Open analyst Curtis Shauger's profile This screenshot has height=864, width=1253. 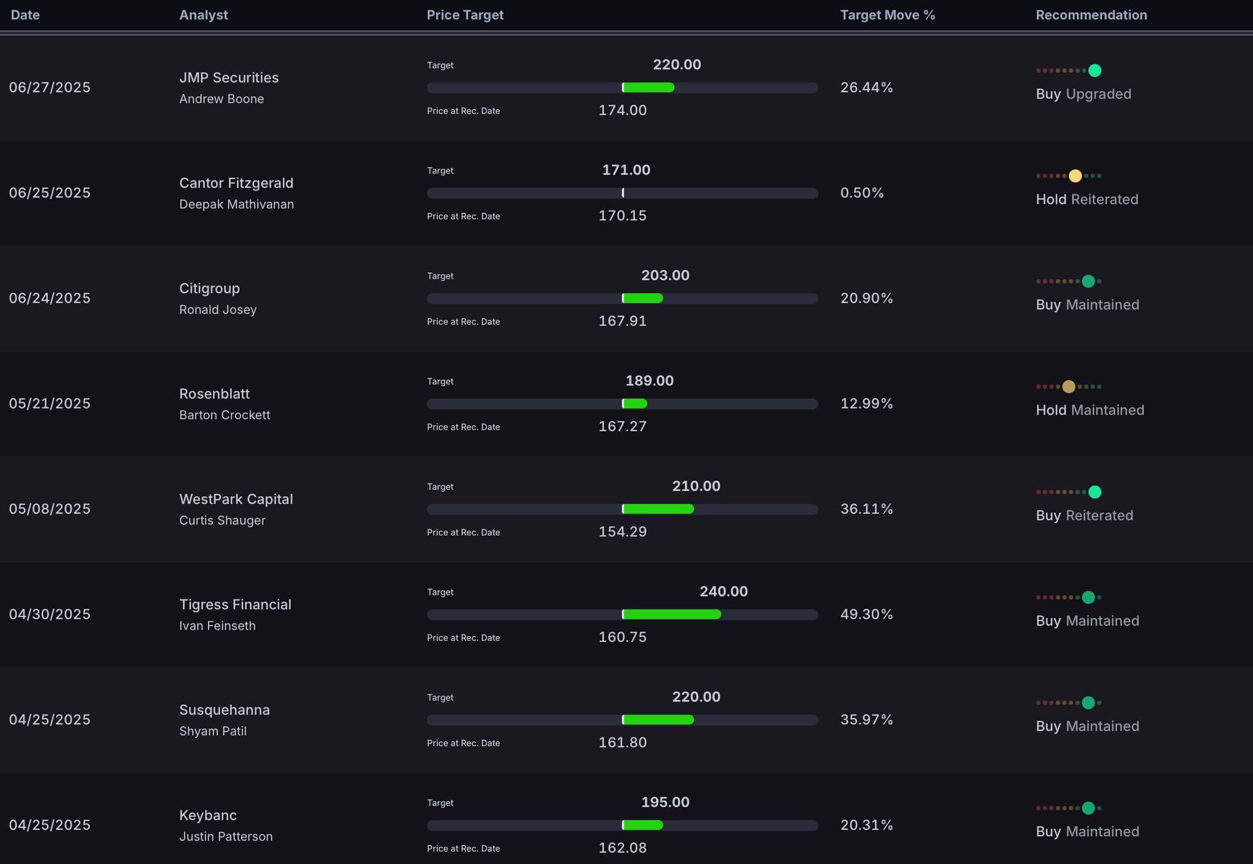point(222,520)
